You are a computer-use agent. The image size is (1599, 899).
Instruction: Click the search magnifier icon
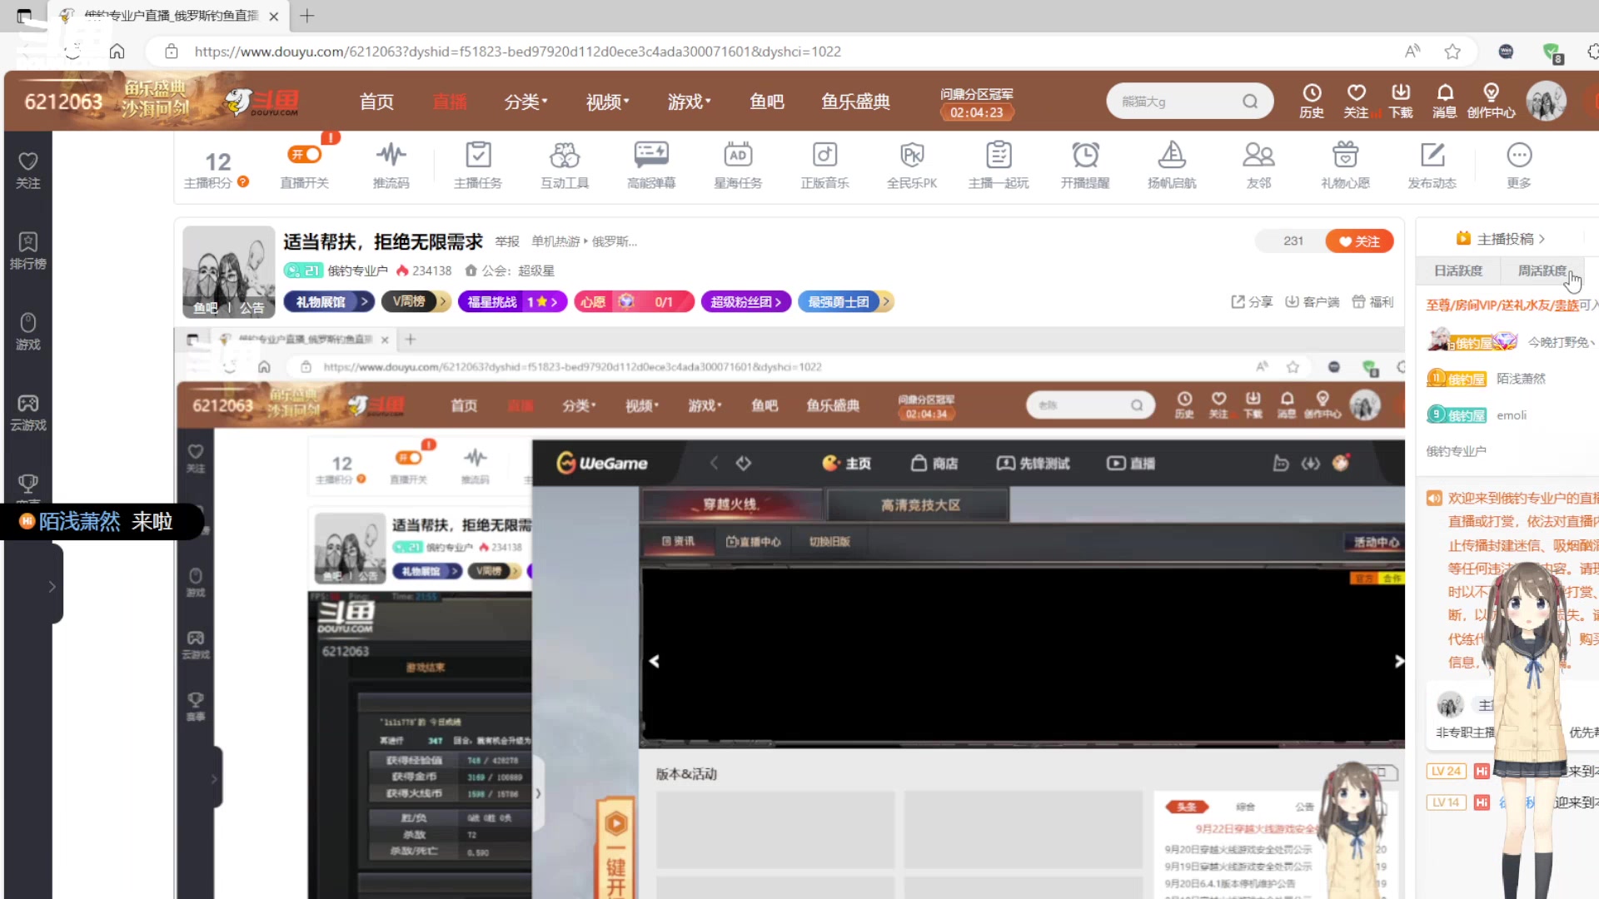pos(1250,102)
